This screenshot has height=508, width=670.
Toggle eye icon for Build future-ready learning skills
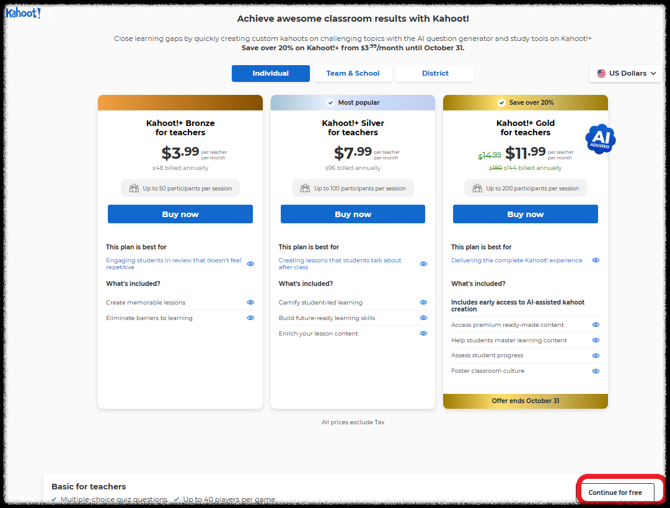(x=423, y=318)
